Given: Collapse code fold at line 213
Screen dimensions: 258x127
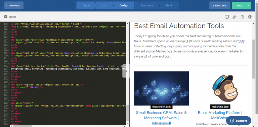Looking at the screenshot, I should point(9,64).
